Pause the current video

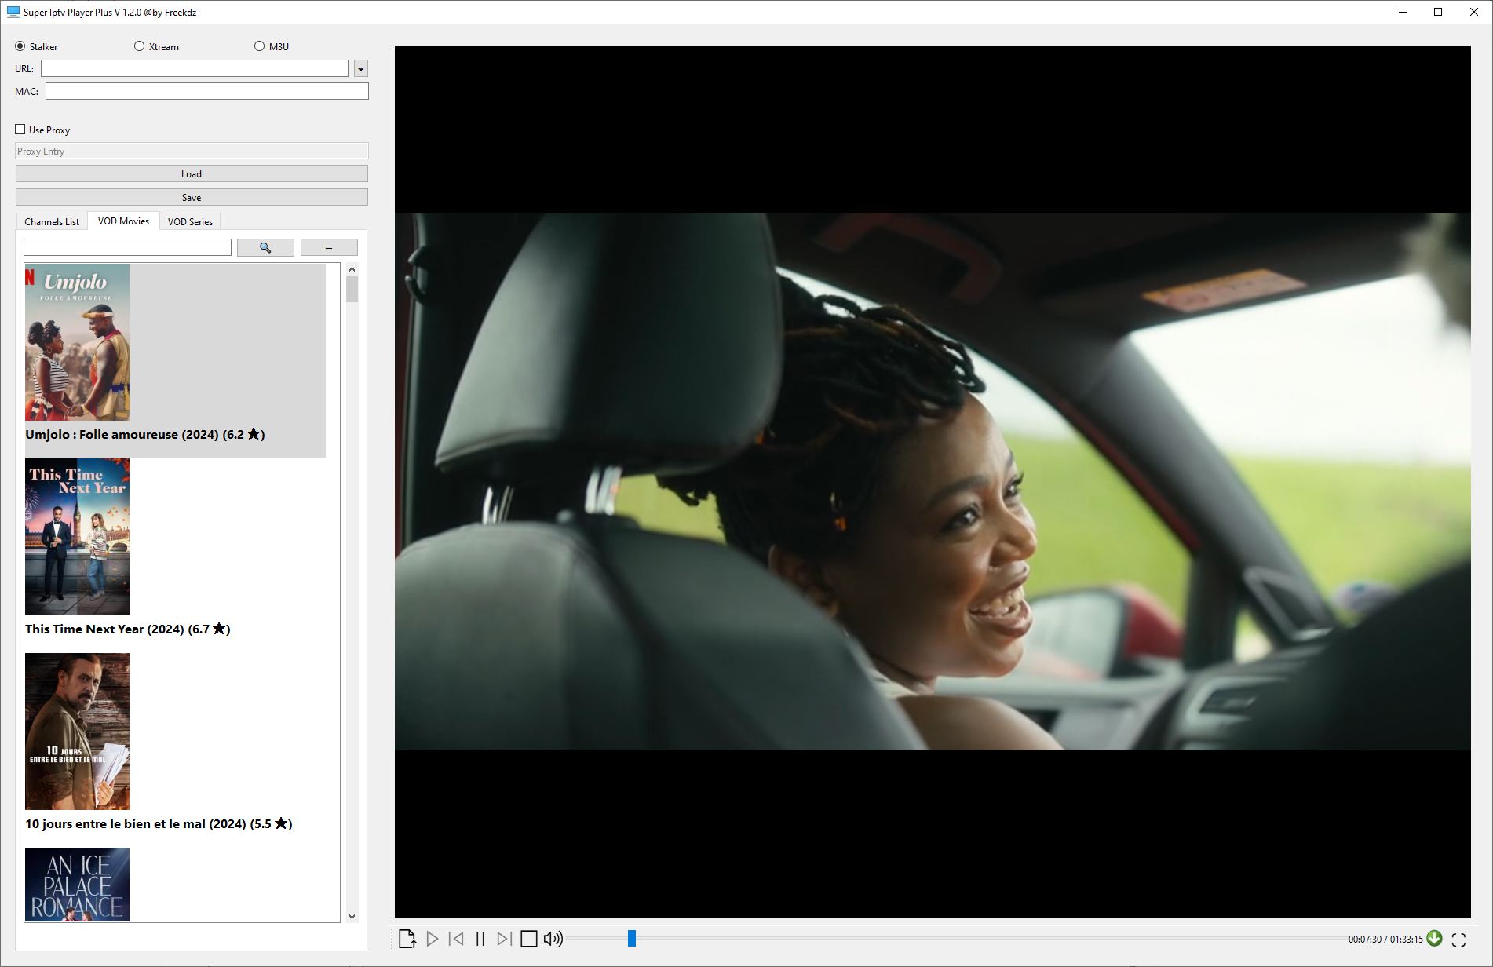(480, 939)
